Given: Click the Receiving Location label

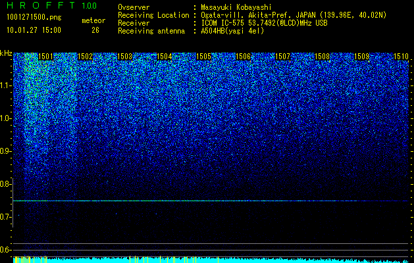Looking at the screenshot, I should coord(153,16).
